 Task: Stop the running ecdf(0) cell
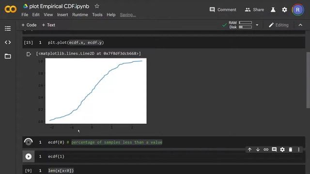pyautogui.click(x=28, y=142)
